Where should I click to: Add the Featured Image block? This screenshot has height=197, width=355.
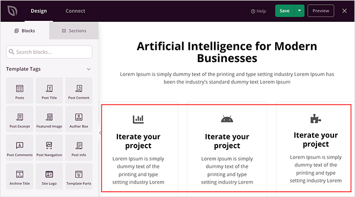[x=49, y=119]
